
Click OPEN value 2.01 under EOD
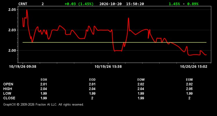pos(92,84)
